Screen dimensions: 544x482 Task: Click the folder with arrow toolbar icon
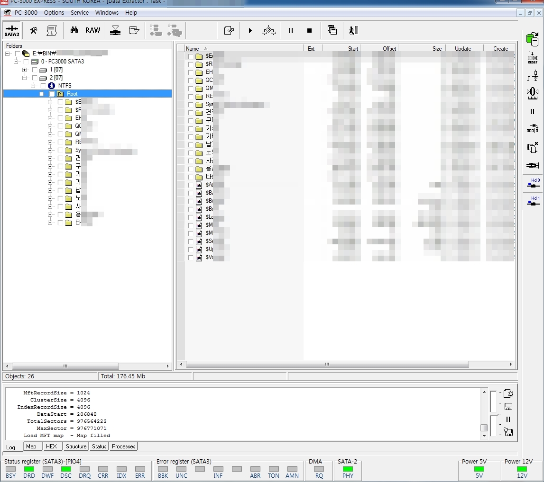click(x=134, y=30)
